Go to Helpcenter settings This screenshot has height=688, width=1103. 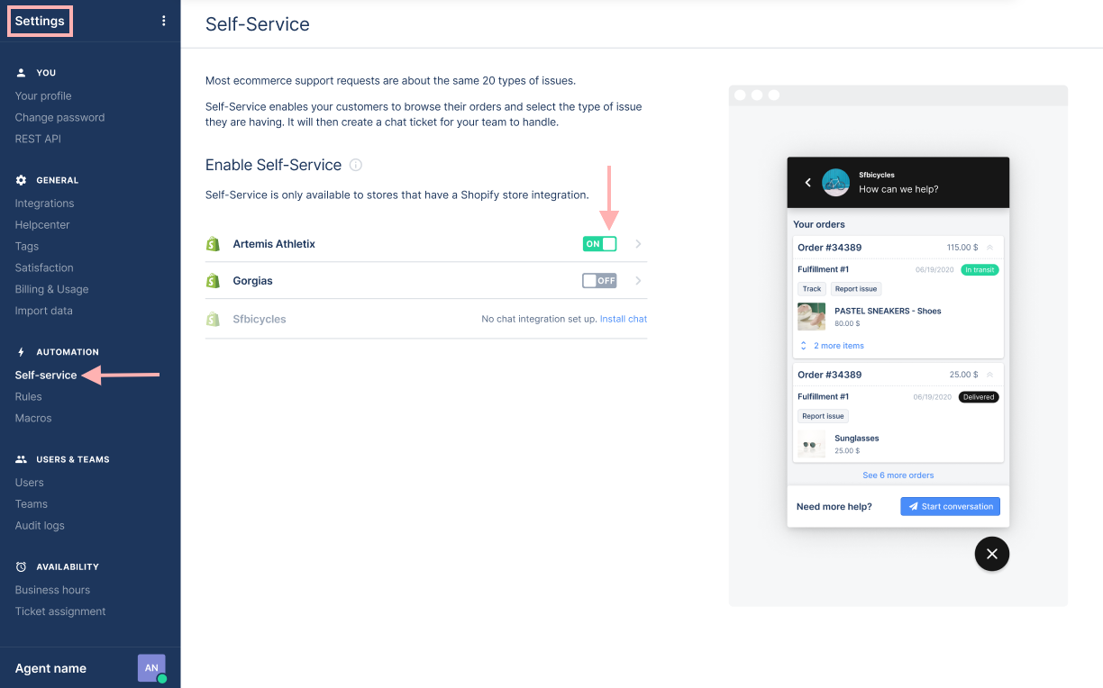coord(42,225)
